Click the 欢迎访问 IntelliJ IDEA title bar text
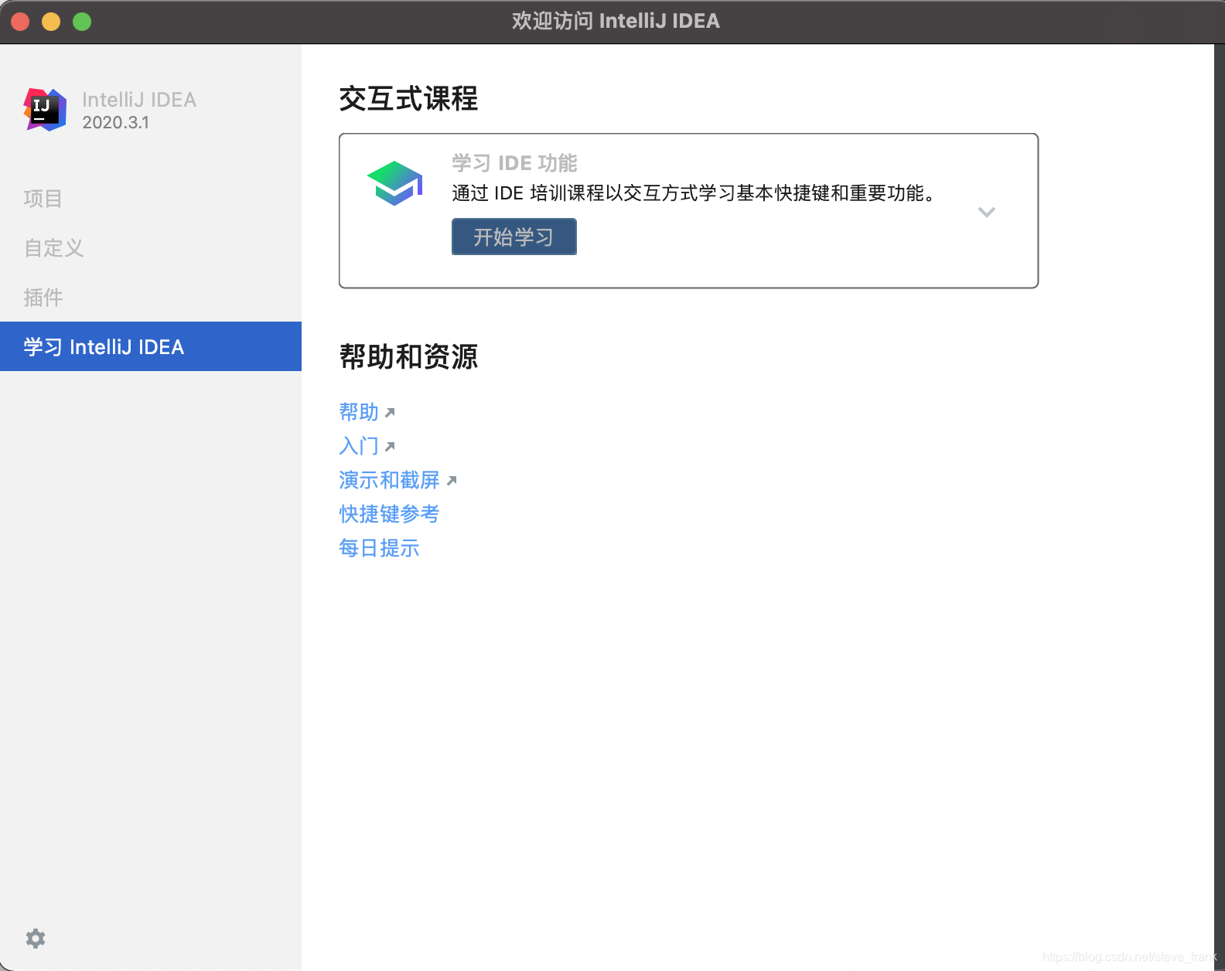Image resolution: width=1225 pixels, height=971 pixels. tap(616, 21)
